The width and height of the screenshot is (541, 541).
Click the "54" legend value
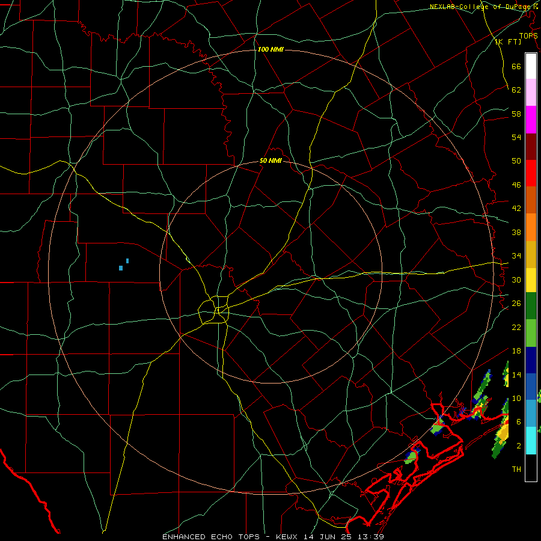point(516,137)
